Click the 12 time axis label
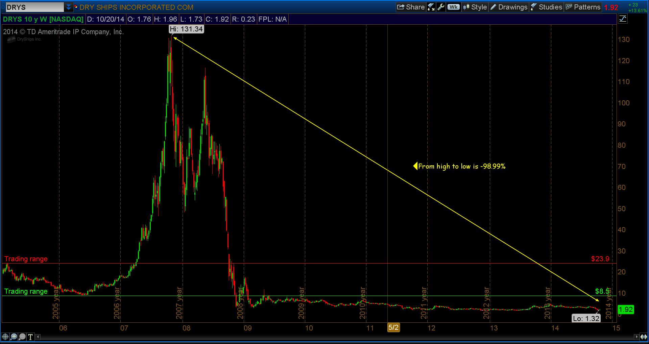This screenshot has width=649, height=344. pyautogui.click(x=431, y=328)
